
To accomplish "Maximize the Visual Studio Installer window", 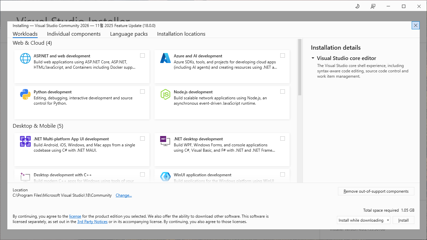I will tap(404, 6).
